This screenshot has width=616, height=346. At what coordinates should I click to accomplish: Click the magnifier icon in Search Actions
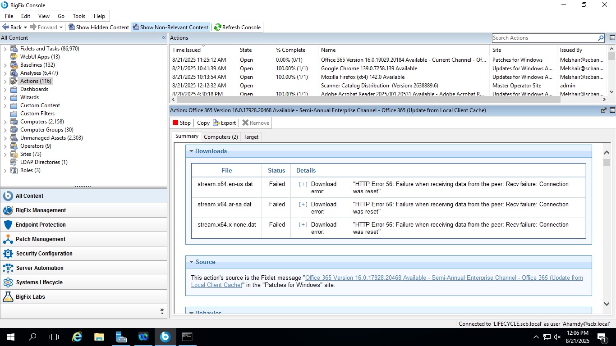pyautogui.click(x=601, y=38)
